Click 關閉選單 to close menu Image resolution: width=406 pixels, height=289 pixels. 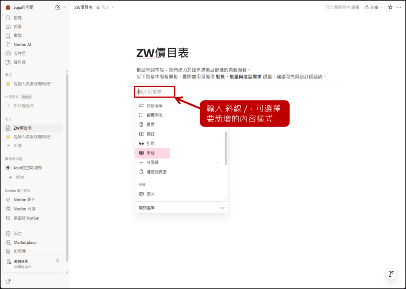tap(147, 208)
